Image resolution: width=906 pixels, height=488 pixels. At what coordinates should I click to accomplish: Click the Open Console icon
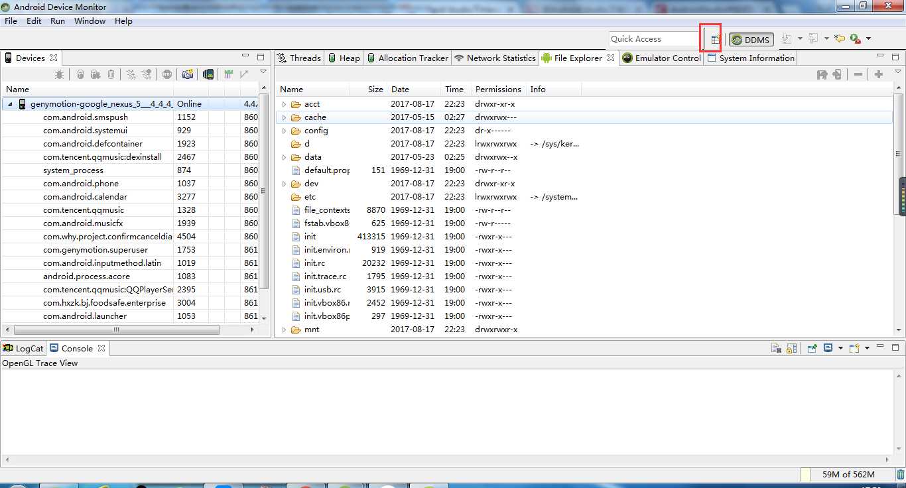pos(855,348)
